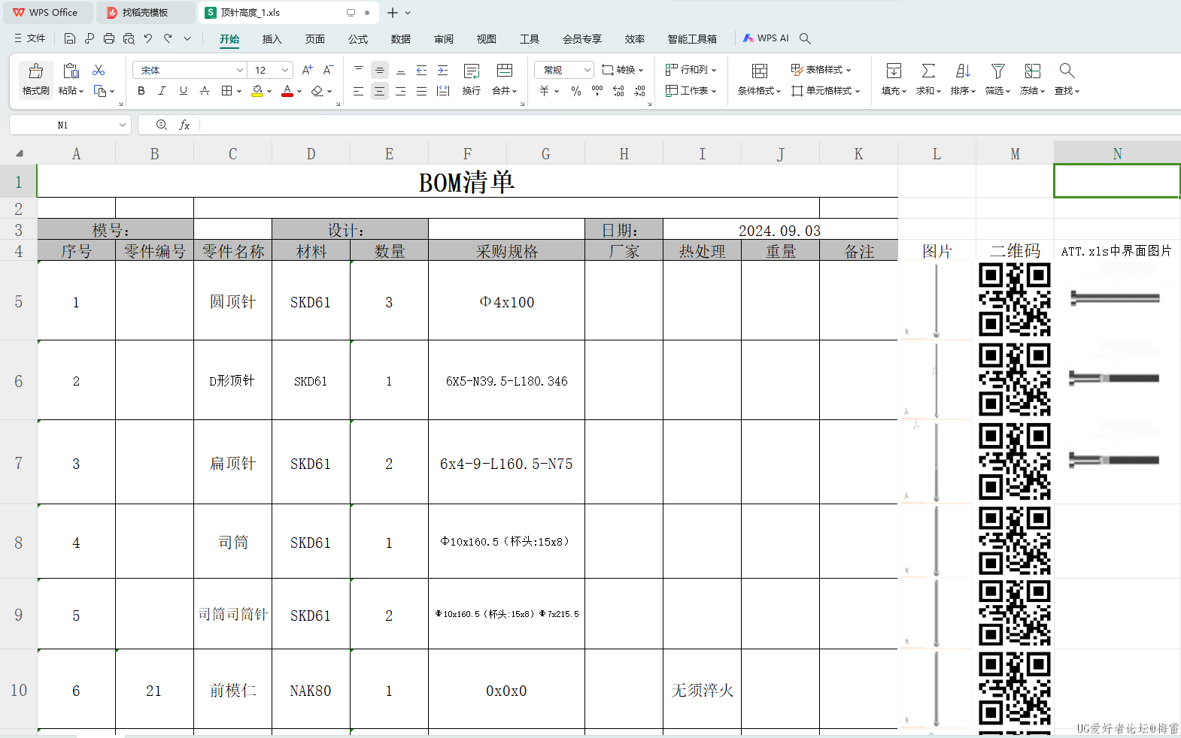This screenshot has width=1181, height=738.
Task: Open the View (视图) ribbon tab
Action: (487, 39)
